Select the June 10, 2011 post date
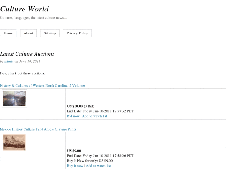Screen dimensions: 226x169 tap(30, 61)
